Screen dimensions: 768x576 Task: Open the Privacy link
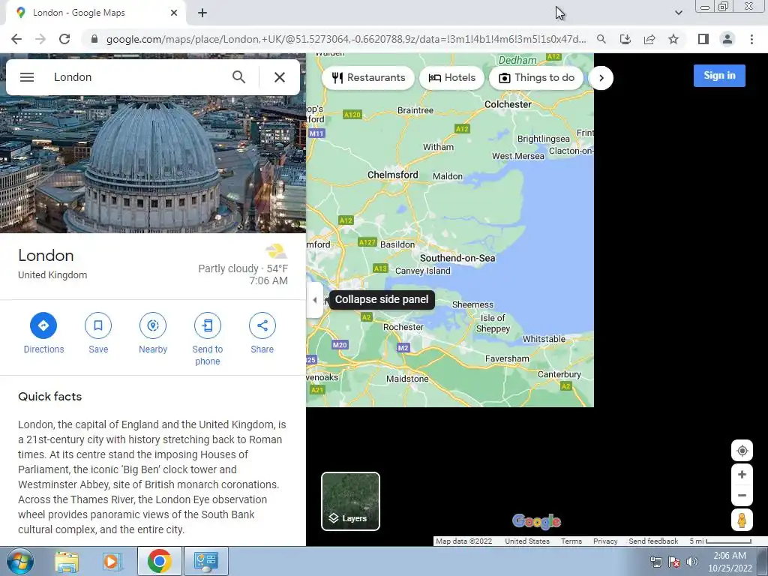point(605,541)
